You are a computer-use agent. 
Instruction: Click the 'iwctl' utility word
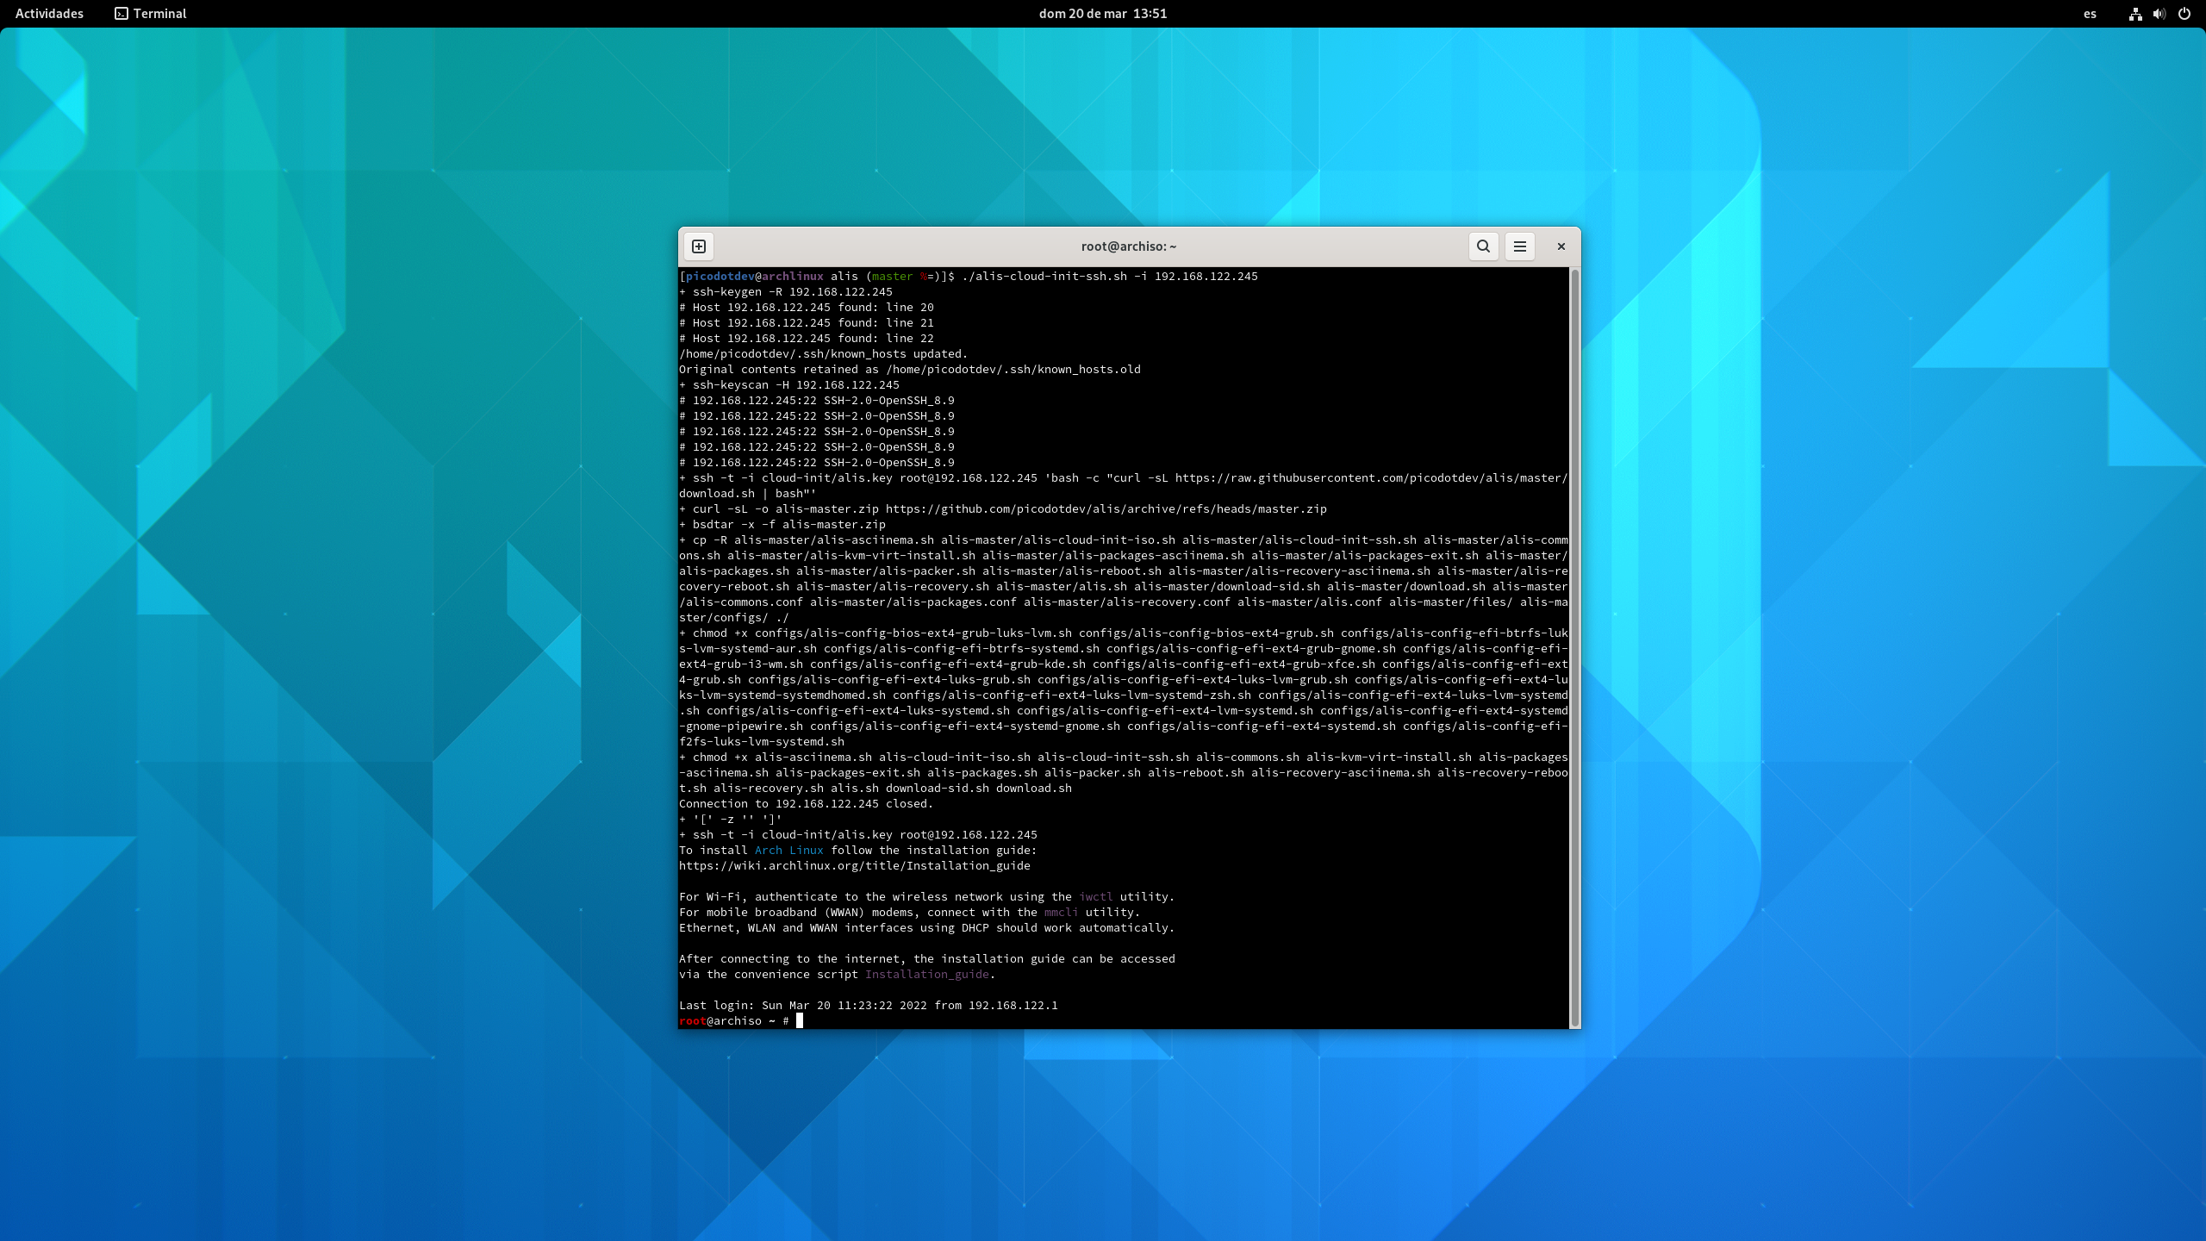[x=1095, y=896]
